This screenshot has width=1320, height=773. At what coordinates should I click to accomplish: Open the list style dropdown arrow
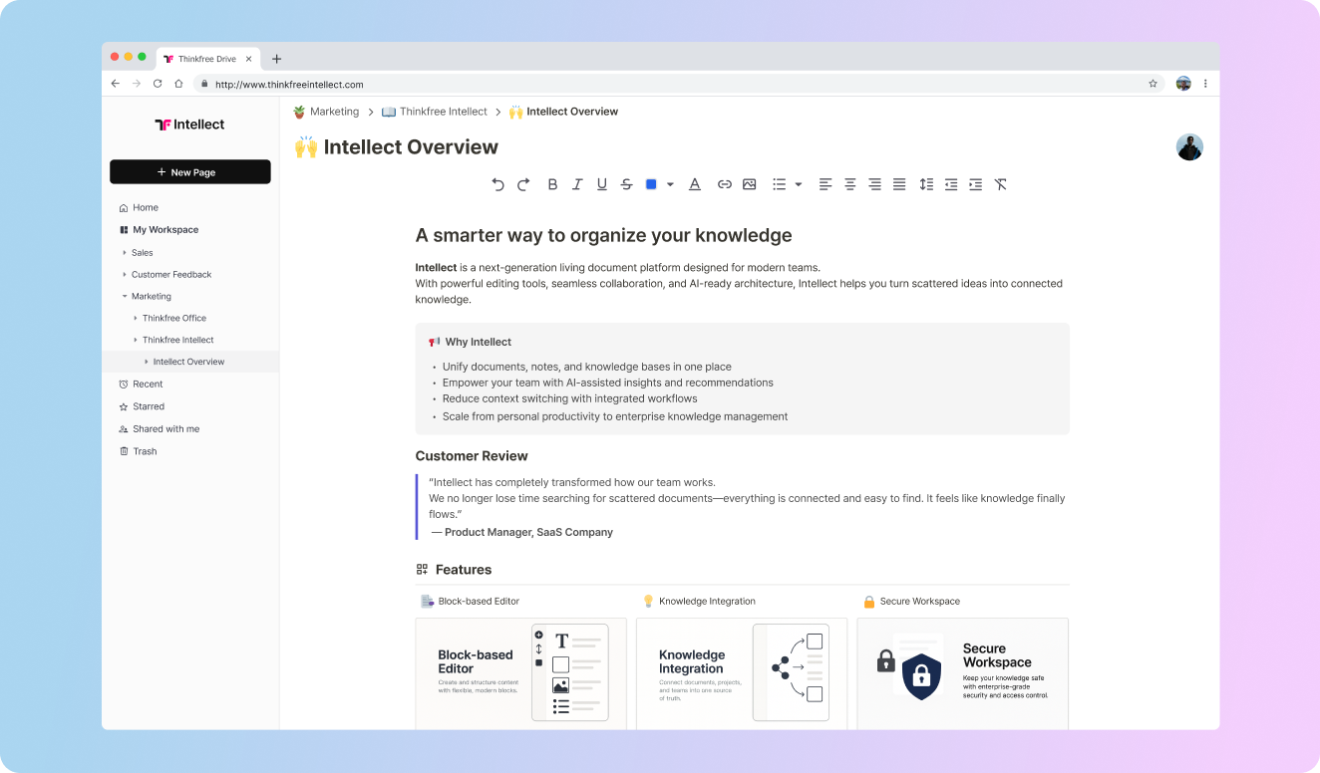click(799, 184)
